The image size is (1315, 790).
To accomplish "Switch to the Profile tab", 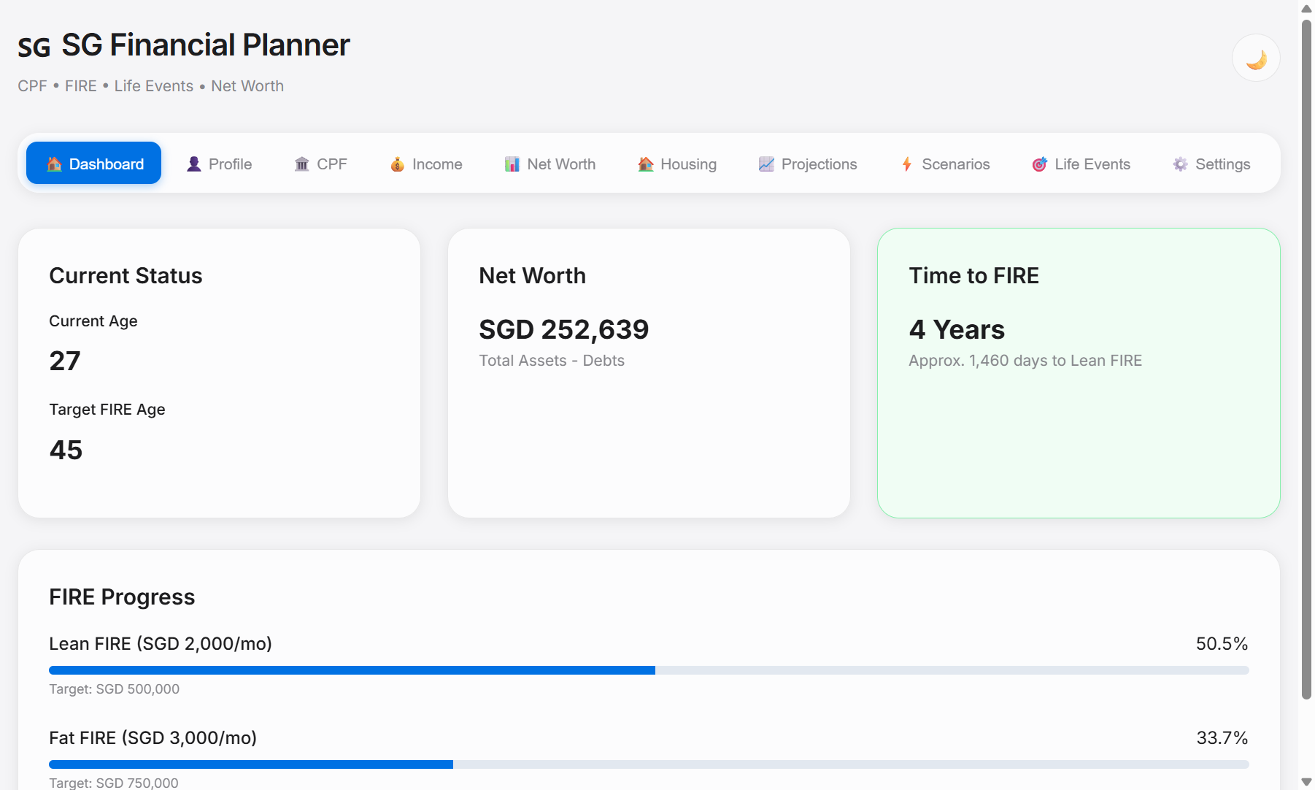I will (x=219, y=164).
